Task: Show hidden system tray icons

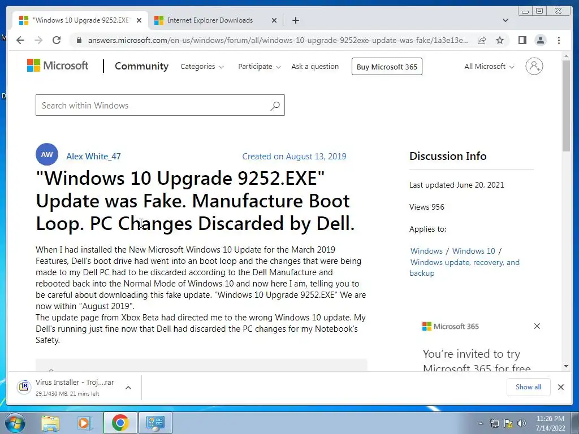Action: (481, 423)
